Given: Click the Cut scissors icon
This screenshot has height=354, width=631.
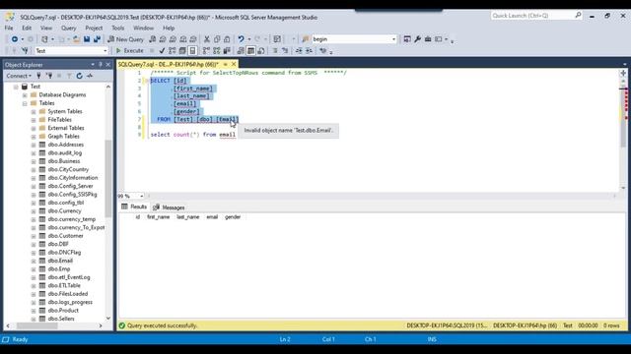Looking at the screenshot, I should 207,39.
